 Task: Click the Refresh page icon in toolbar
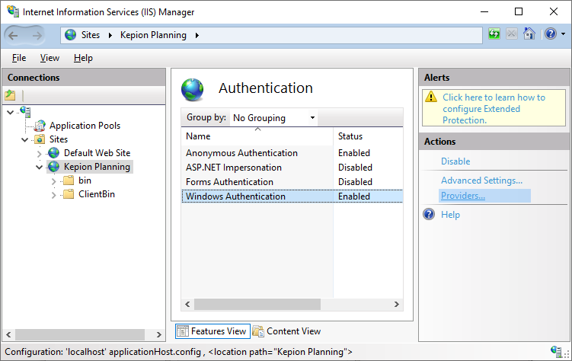[494, 34]
